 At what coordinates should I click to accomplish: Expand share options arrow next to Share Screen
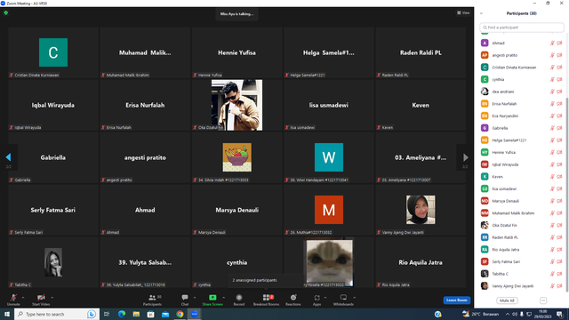(x=223, y=298)
